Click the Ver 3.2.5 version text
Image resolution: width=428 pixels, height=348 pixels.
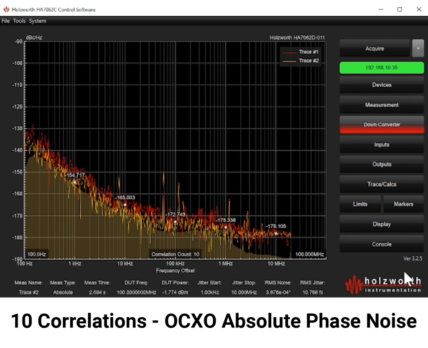(413, 258)
